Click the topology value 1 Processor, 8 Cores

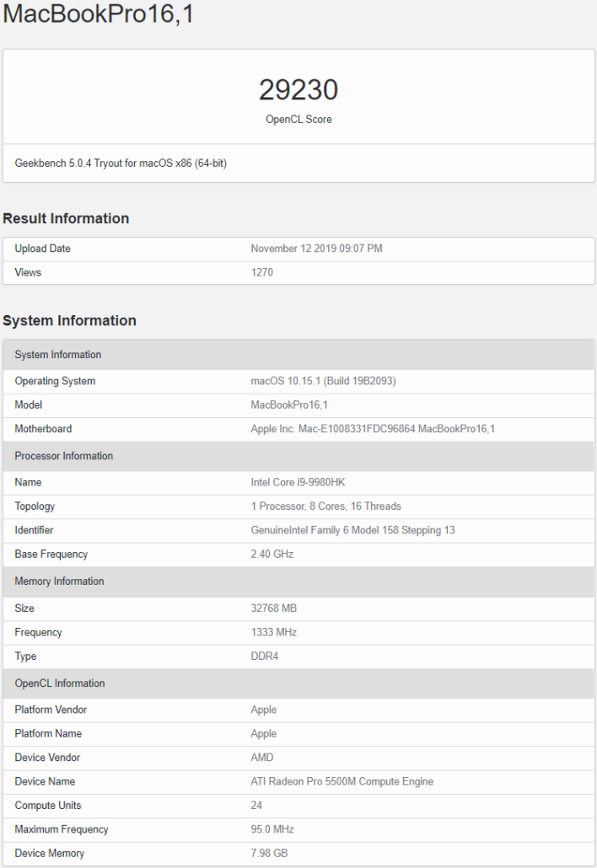pyautogui.click(x=325, y=506)
